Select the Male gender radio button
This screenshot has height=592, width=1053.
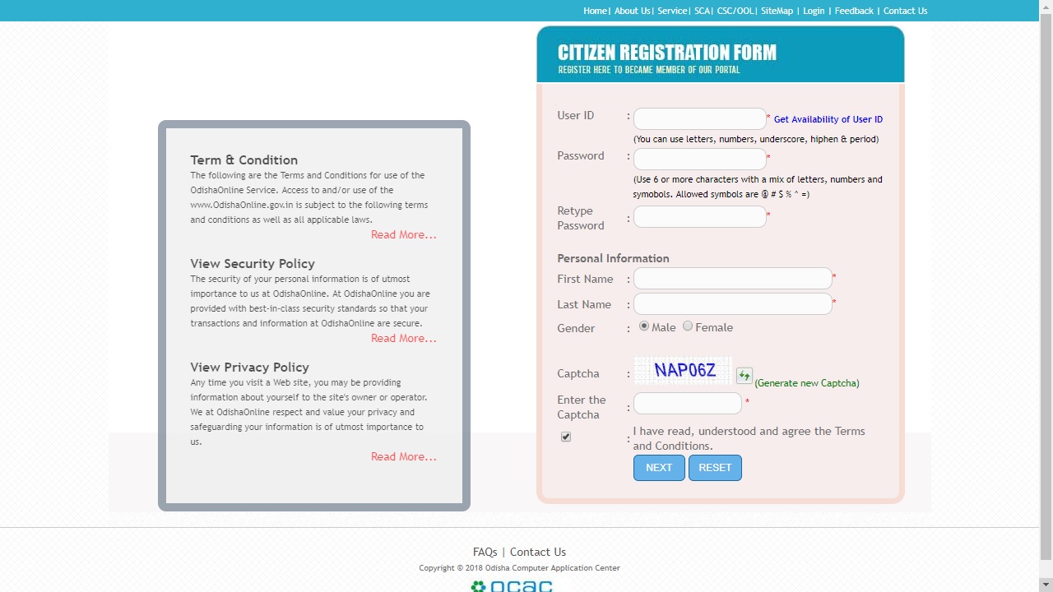[644, 326]
